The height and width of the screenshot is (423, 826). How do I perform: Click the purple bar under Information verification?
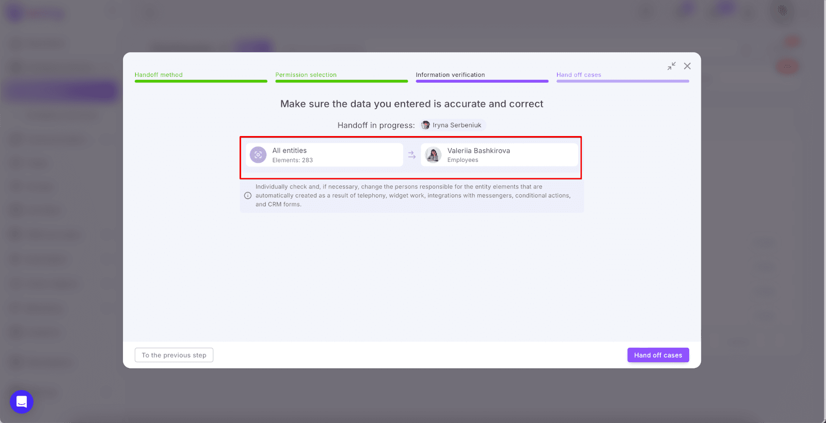click(x=482, y=81)
